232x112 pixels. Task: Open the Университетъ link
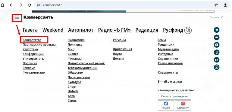[x=33, y=59]
